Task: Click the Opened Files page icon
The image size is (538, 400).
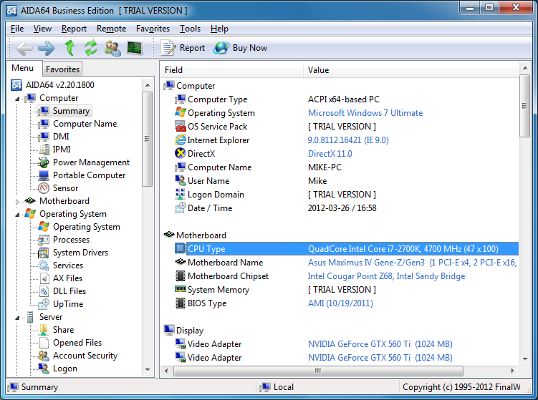Action: pos(44,343)
